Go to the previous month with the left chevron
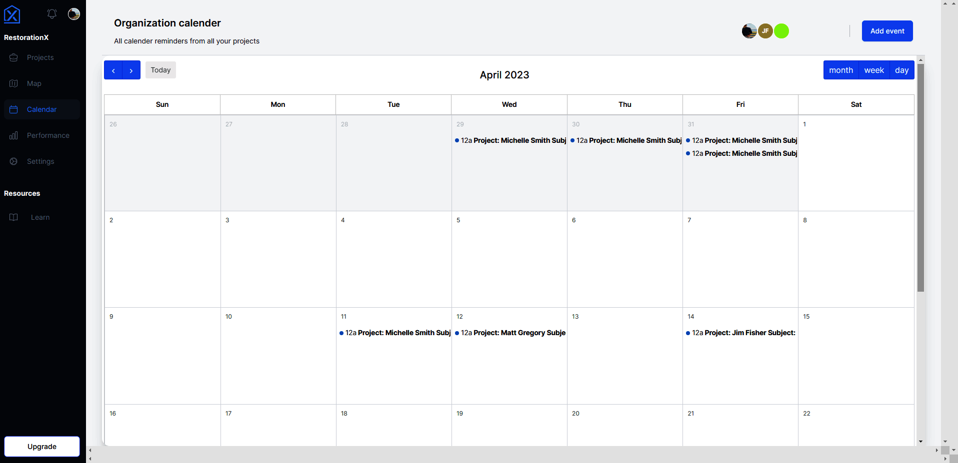 tap(113, 70)
